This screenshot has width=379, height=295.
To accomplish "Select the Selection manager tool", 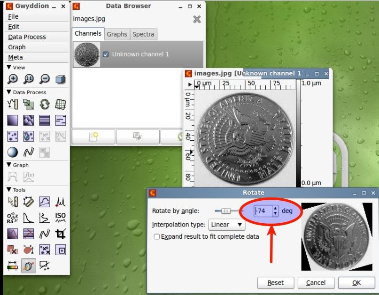I will 45,265.
